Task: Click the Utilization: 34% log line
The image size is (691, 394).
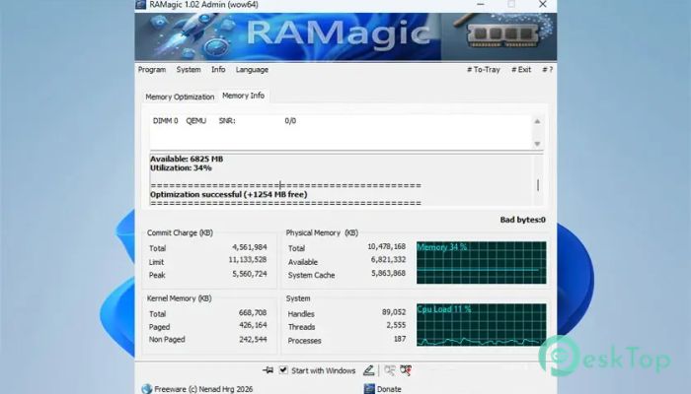Action: click(181, 168)
